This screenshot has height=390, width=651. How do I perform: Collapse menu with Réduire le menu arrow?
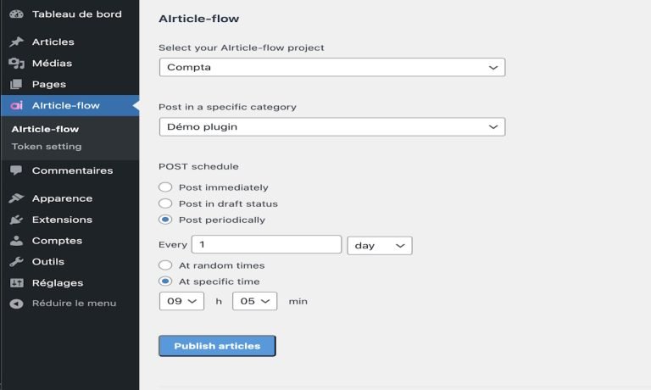tap(16, 304)
